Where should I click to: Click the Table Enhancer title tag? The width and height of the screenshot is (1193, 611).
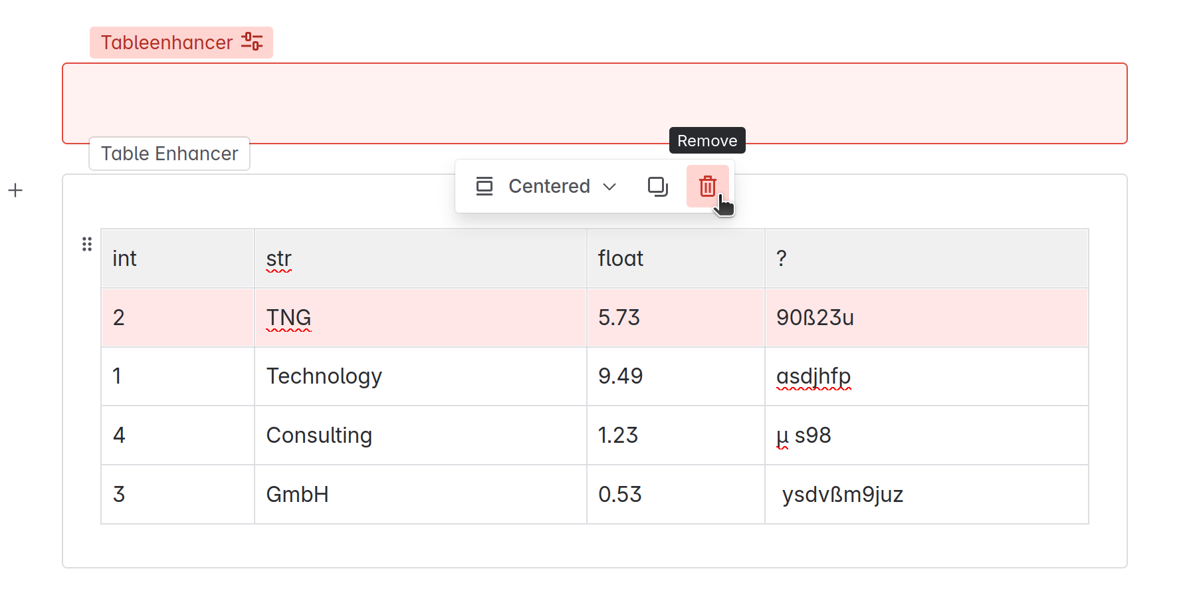click(x=169, y=154)
